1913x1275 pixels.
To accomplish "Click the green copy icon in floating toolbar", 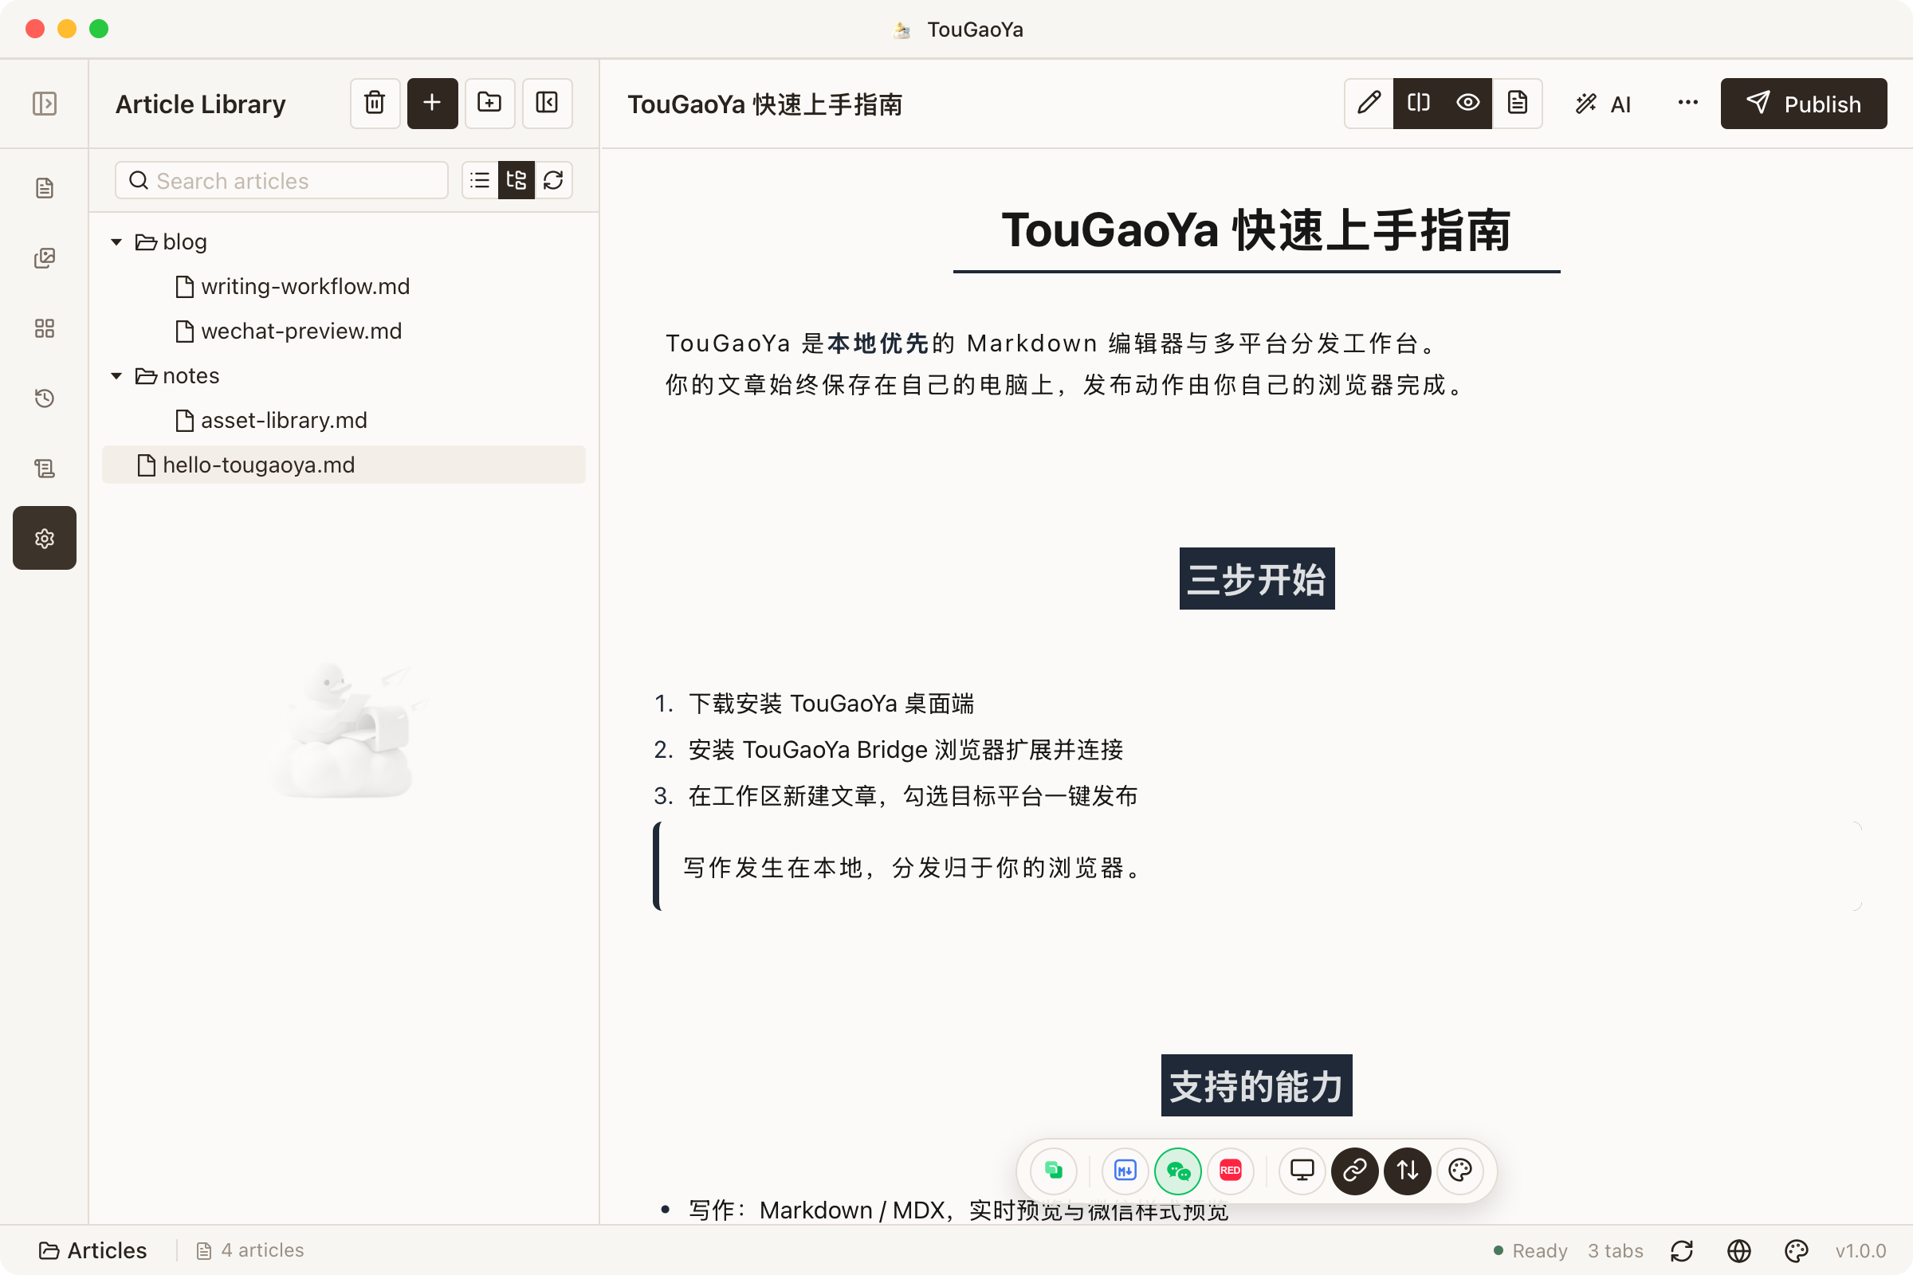I will tap(1054, 1171).
